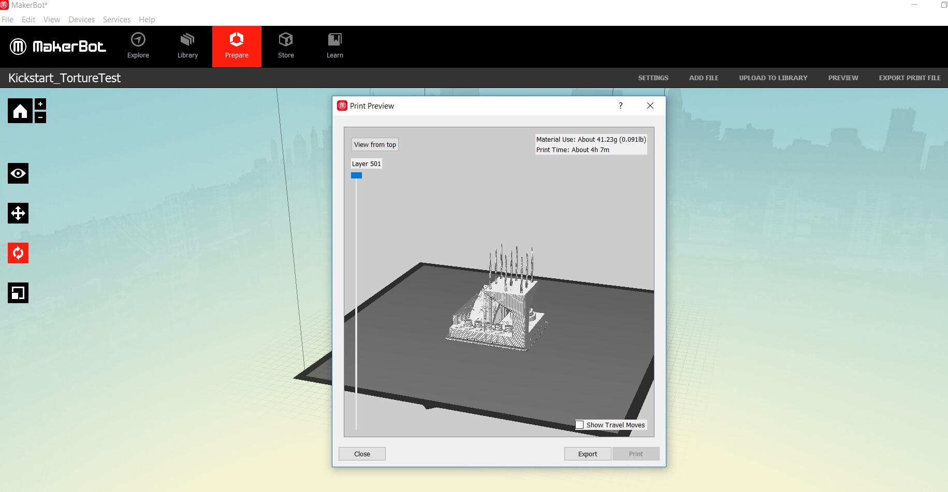Select the View (eye) tool
948x492 pixels.
[18, 173]
